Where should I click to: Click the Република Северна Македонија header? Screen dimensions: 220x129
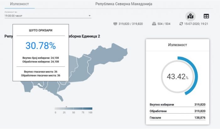(124, 4)
